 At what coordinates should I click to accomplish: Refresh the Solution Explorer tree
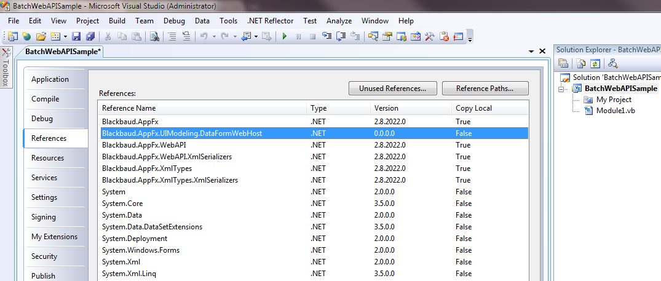tap(595, 63)
